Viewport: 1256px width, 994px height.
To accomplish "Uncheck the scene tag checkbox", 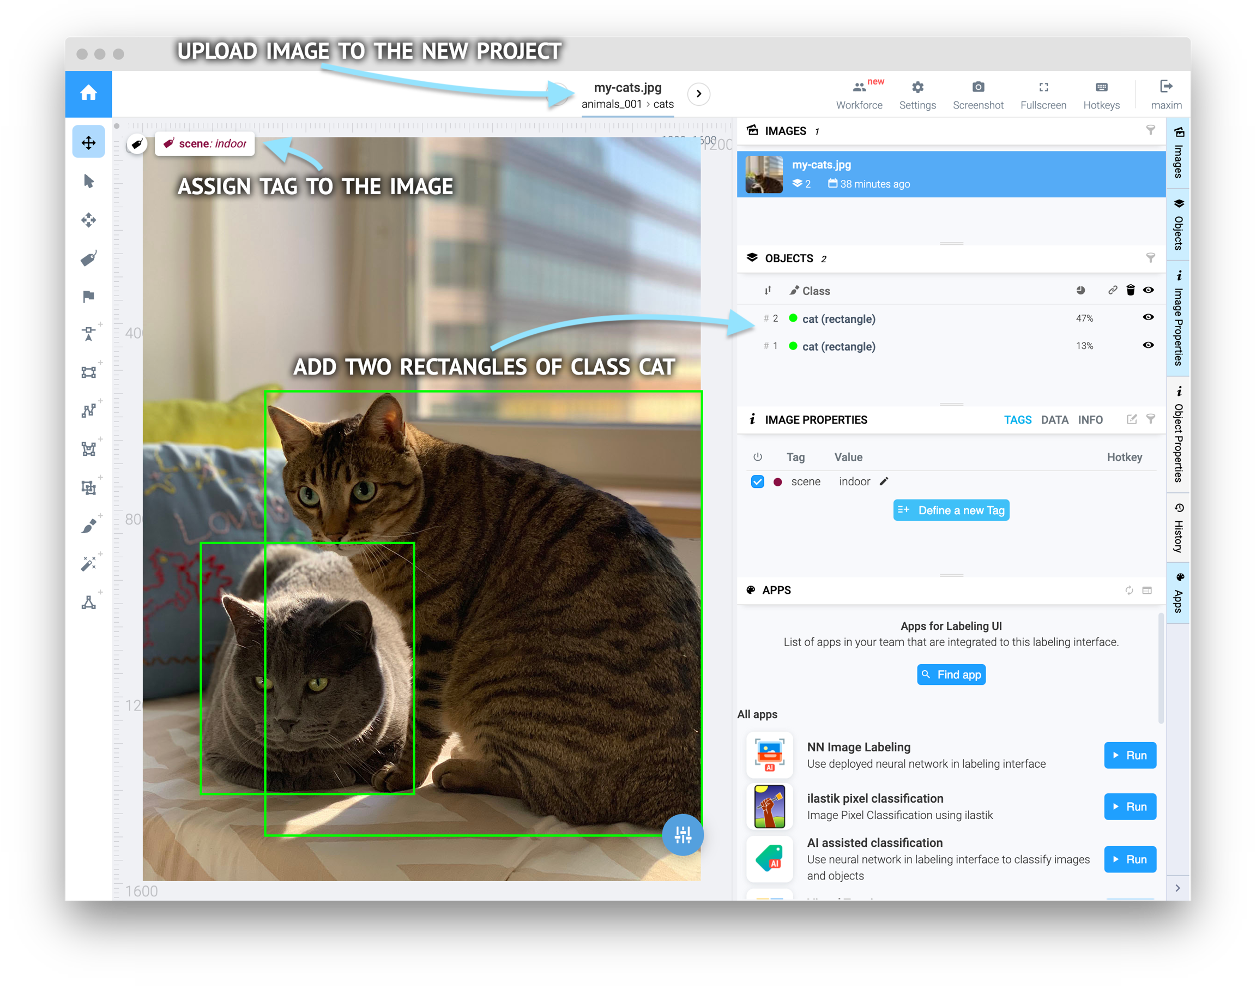I will coord(757,482).
